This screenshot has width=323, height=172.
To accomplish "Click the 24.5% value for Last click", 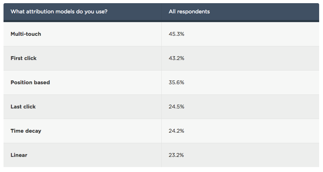I will tap(176, 107).
